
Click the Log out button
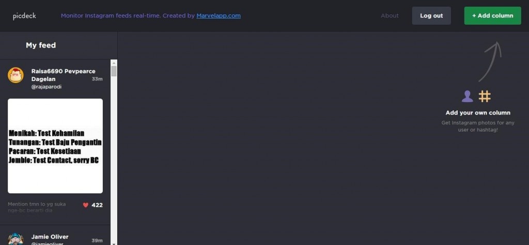pos(431,15)
